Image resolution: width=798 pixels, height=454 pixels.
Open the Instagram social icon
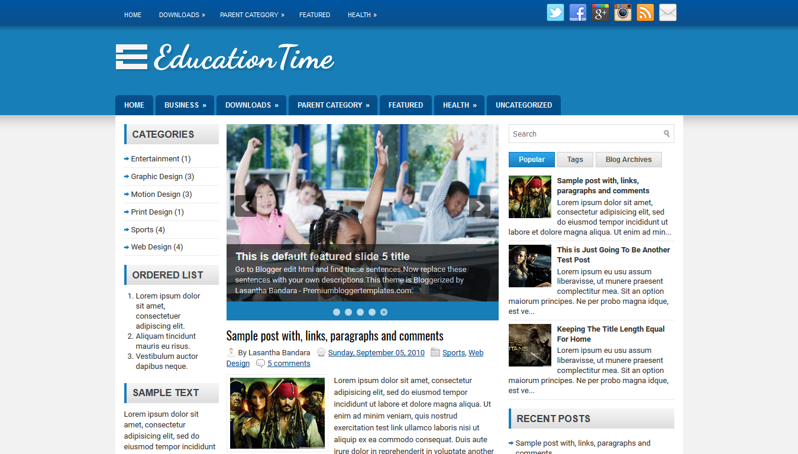click(623, 12)
